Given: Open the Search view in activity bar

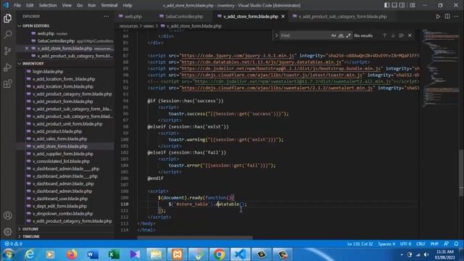Looking at the screenshot, I should pos(8,35).
